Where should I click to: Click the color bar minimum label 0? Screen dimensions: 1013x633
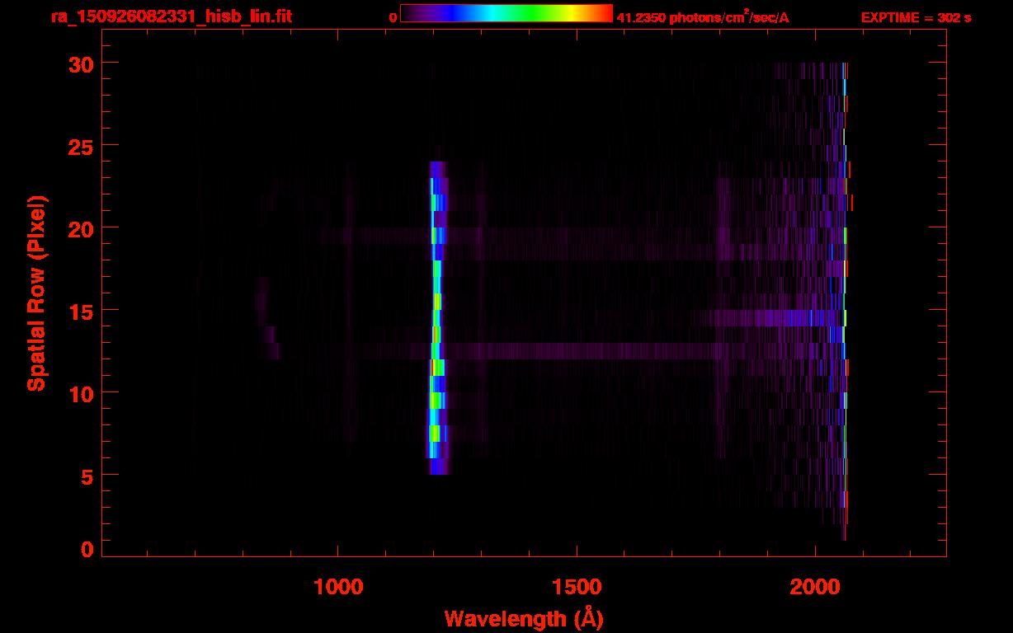393,17
